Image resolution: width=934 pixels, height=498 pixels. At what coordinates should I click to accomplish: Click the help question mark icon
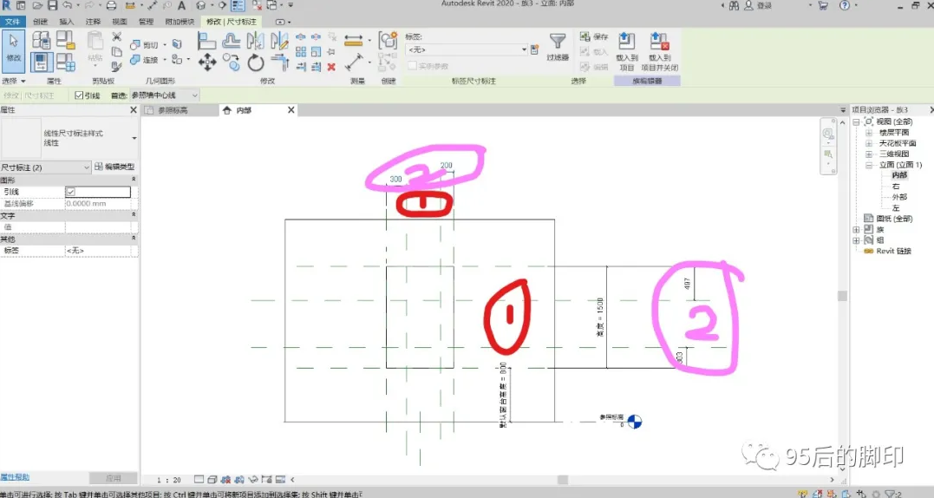click(x=845, y=5)
